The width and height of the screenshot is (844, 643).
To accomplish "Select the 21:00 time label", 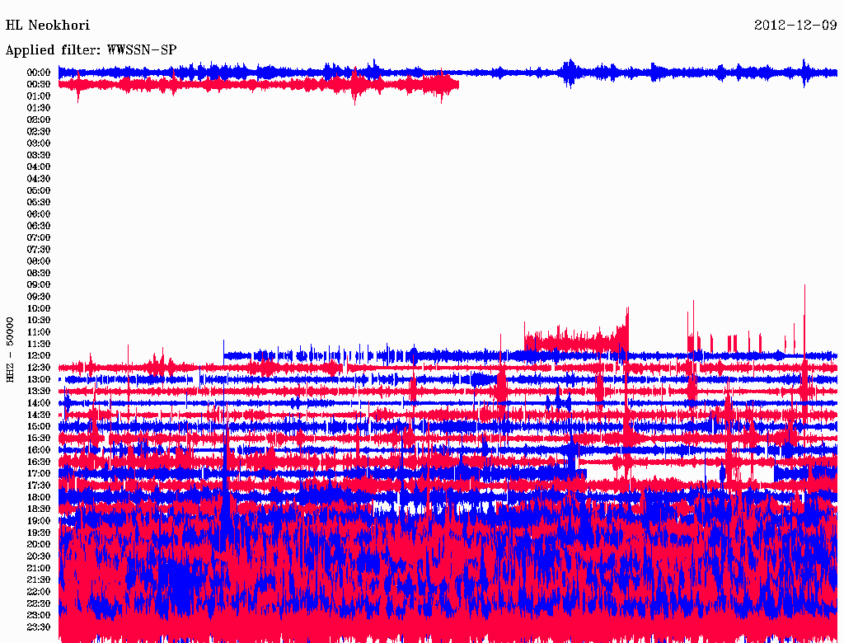I will 39,568.
